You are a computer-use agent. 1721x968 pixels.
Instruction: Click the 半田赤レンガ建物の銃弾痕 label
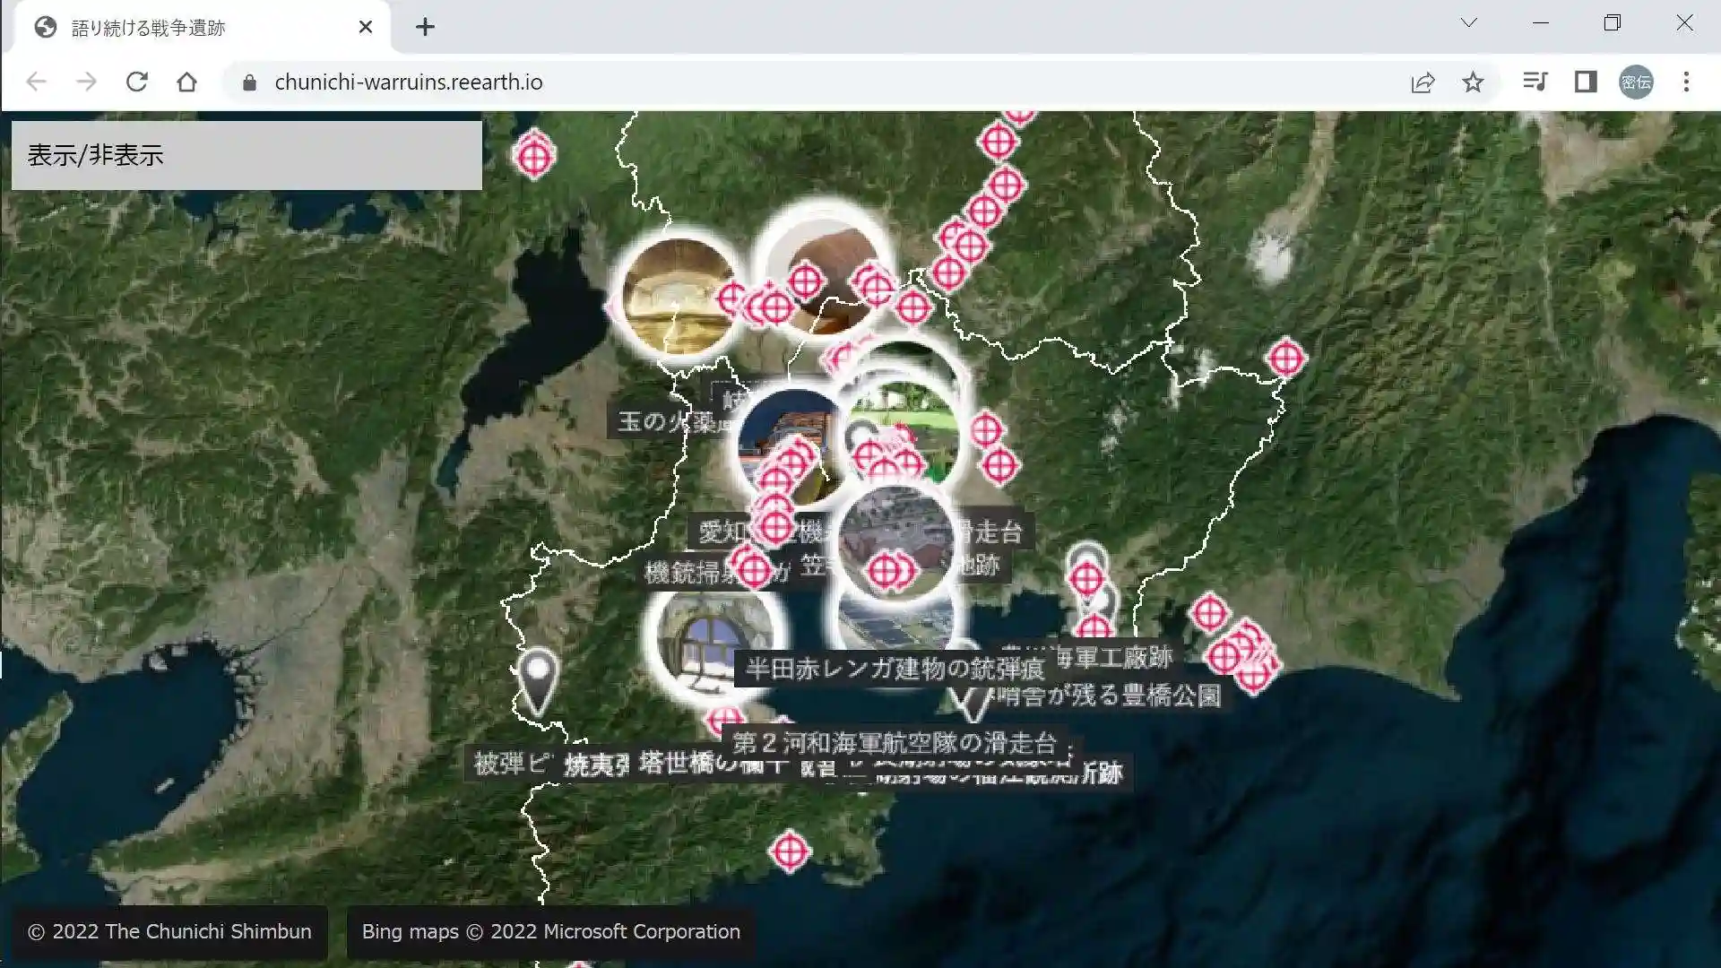click(895, 669)
